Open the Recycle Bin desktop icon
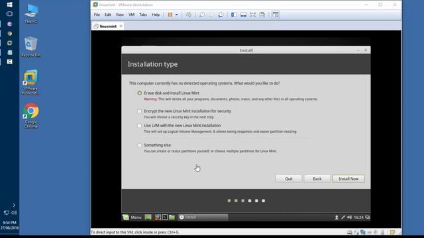The width and height of the screenshot is (424, 238). coord(31,47)
